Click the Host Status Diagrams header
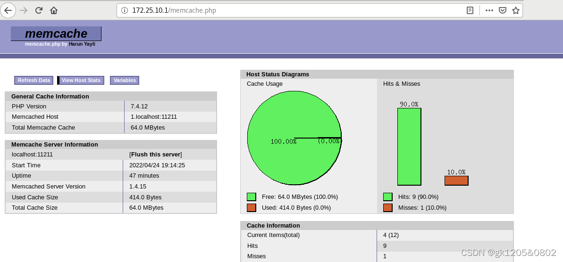This screenshot has height=262, width=563. (377, 74)
